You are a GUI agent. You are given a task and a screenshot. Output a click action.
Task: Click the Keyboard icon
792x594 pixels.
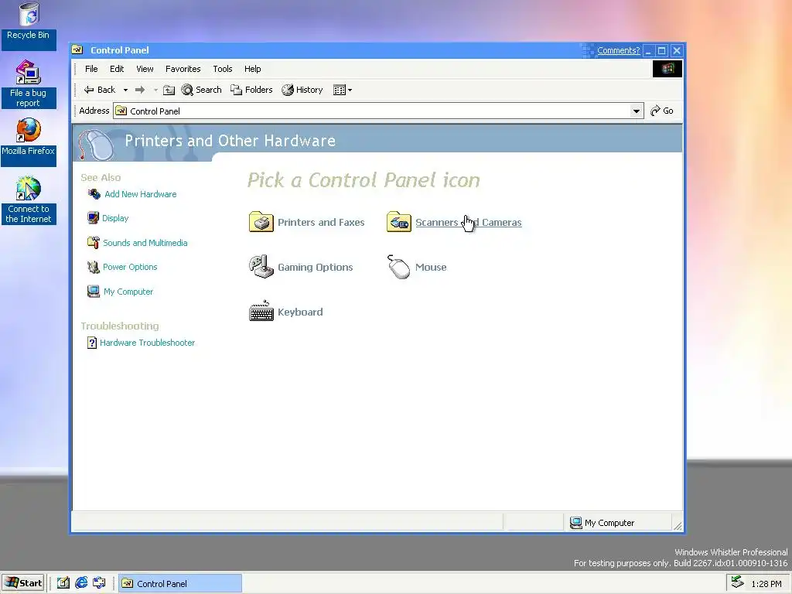pyautogui.click(x=261, y=311)
